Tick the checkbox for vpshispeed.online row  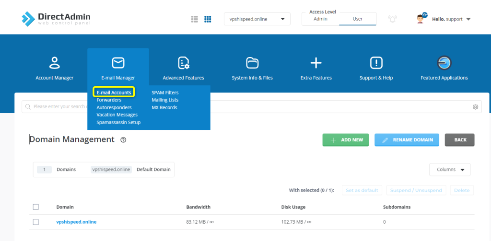point(36,222)
